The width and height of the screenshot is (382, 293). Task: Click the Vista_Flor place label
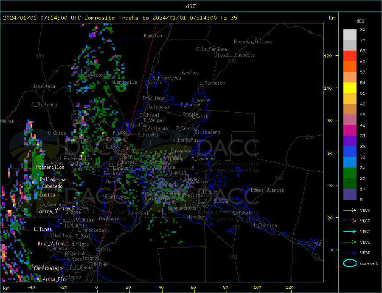(x=55, y=279)
